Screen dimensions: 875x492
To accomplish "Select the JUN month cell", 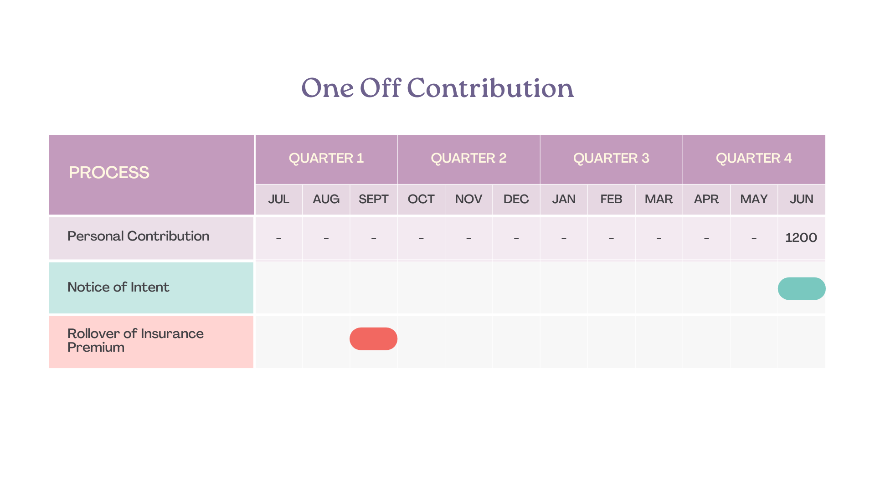I will point(802,200).
